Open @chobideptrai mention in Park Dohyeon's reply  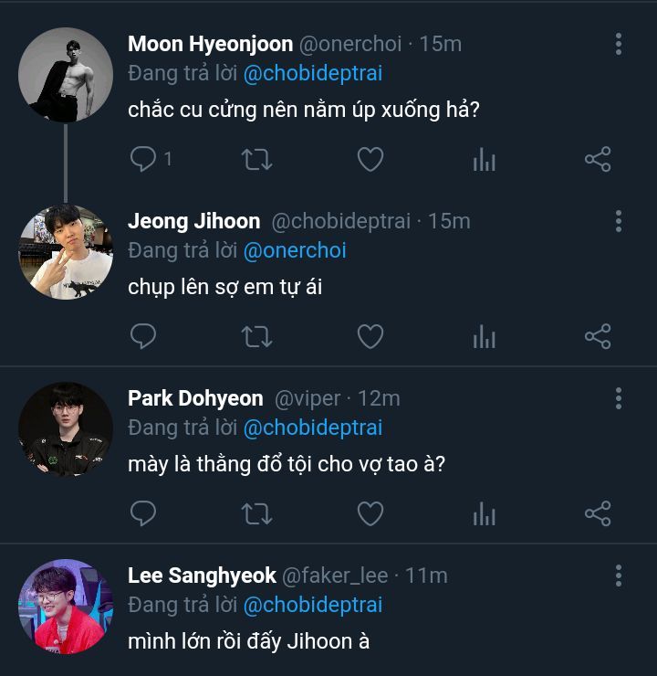313,428
